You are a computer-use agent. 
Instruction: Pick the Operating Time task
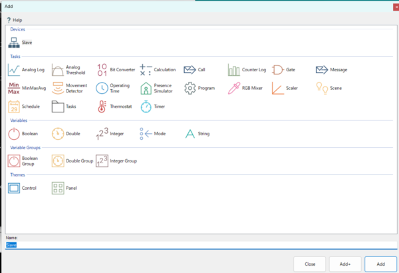pos(102,88)
